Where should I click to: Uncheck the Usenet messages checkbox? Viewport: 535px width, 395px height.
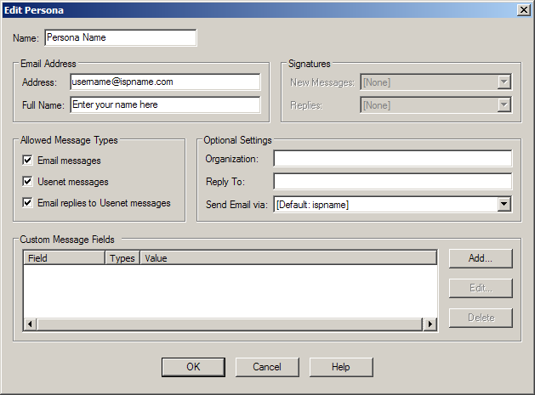click(x=28, y=182)
